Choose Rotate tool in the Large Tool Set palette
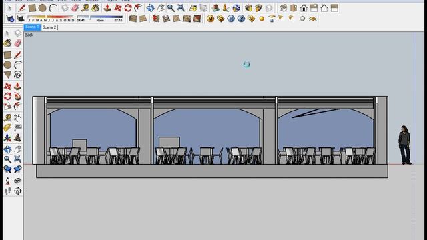 (7, 96)
